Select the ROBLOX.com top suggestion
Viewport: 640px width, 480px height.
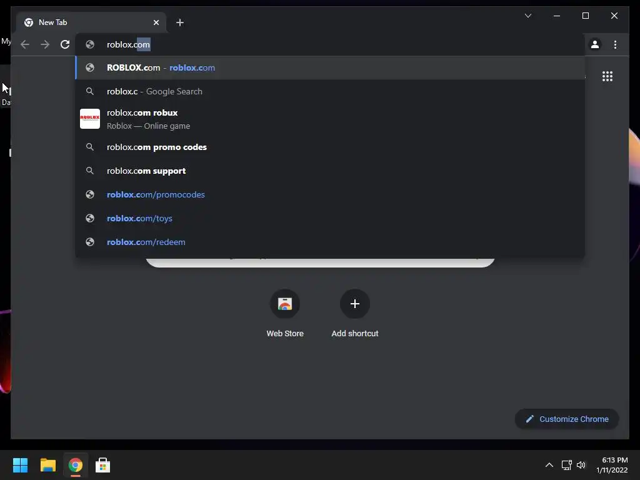(x=330, y=67)
